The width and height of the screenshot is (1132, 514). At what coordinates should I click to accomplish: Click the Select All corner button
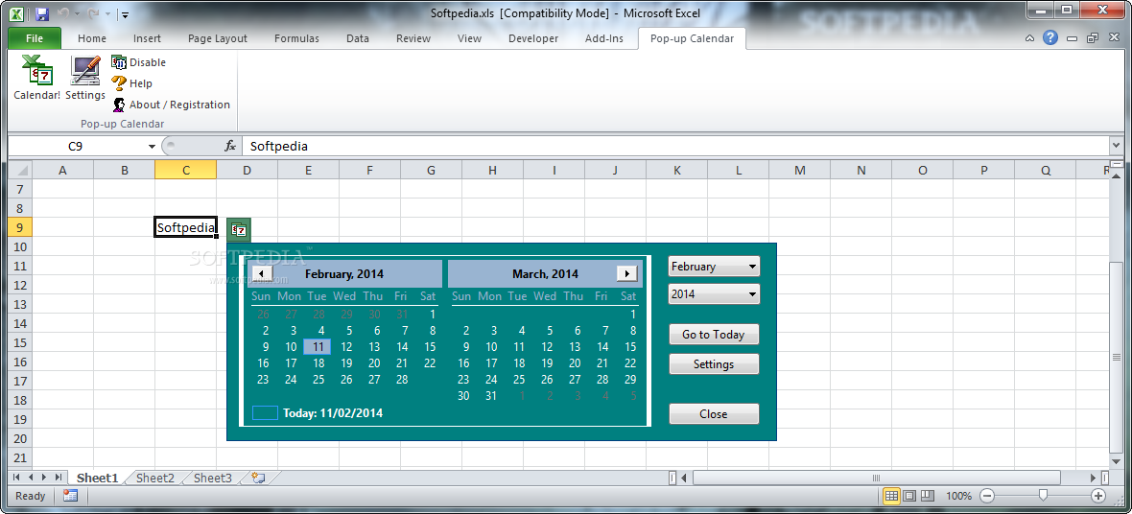tap(19, 170)
